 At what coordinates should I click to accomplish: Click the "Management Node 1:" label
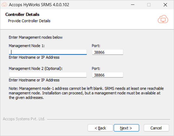(x=27, y=45)
